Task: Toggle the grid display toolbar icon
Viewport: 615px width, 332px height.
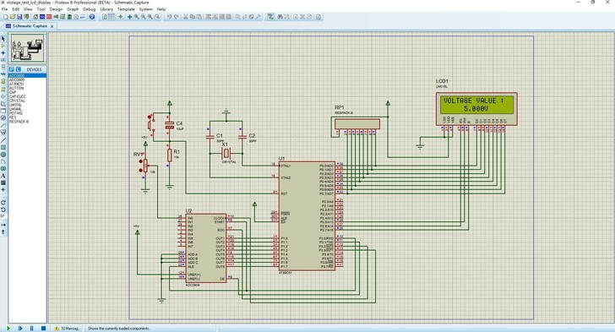Action: click(112, 17)
